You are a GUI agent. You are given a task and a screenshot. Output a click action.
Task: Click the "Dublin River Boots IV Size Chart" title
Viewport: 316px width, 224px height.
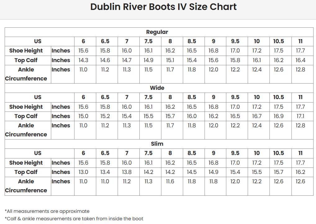coord(163,7)
